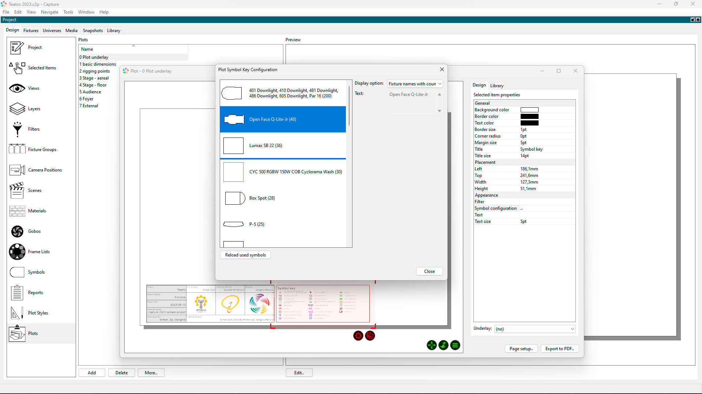Open the Tools menu
Image resolution: width=702 pixels, height=394 pixels.
[68, 12]
